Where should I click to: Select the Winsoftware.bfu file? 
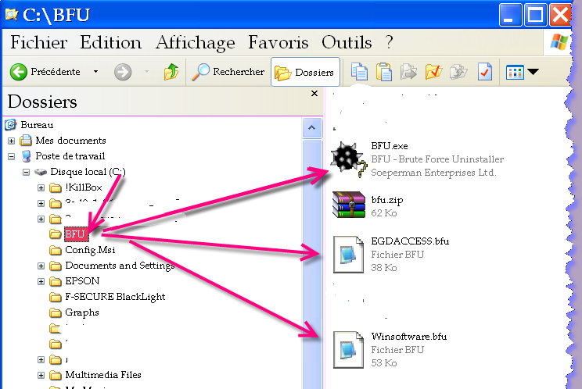[x=348, y=349]
